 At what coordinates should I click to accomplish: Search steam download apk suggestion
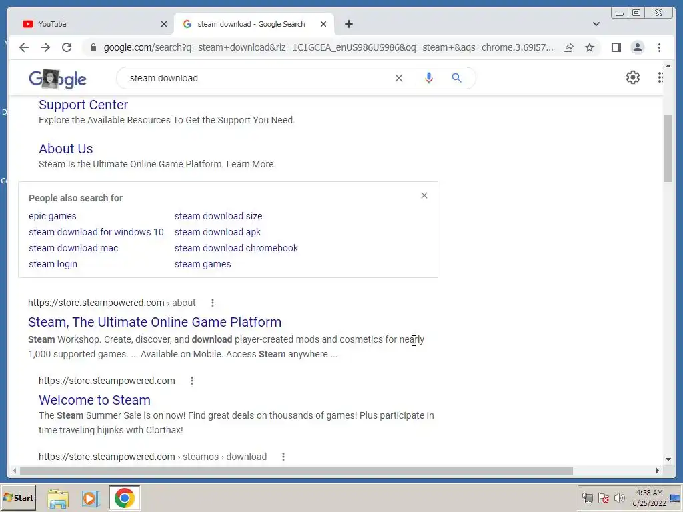click(x=217, y=232)
